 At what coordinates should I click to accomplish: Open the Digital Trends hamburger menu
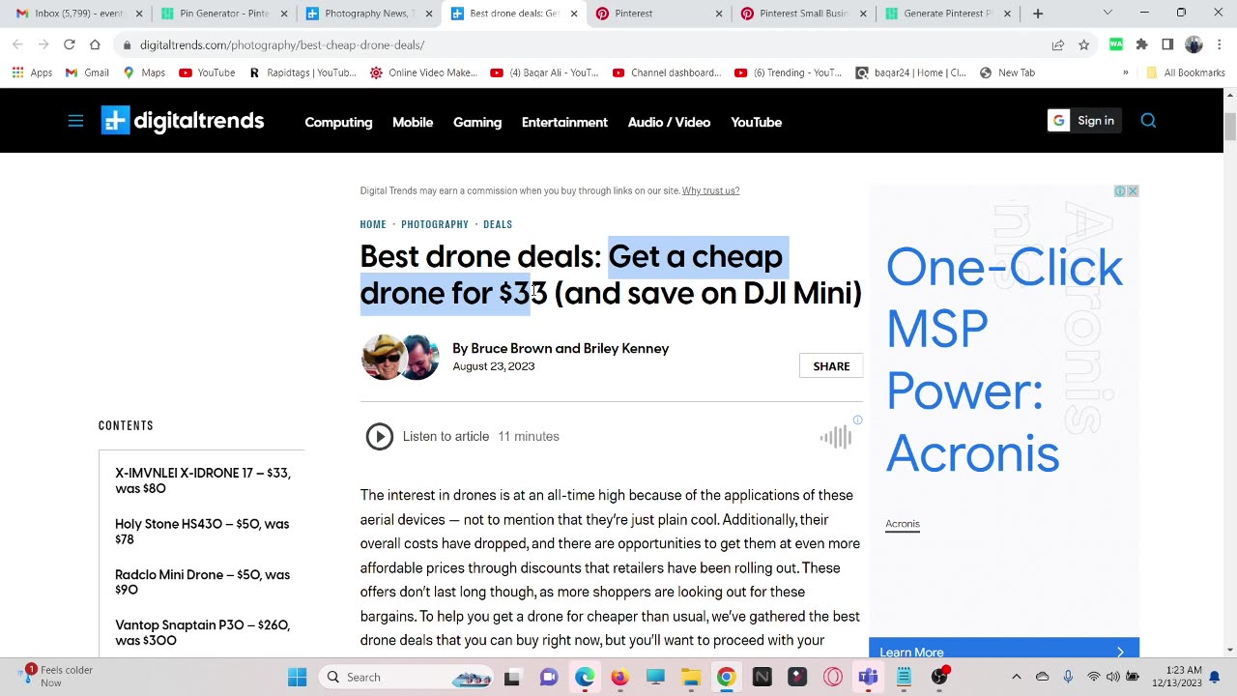[75, 121]
